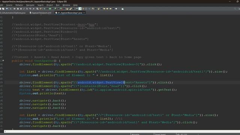This screenshot has width=240, height=135.
Task: Click the Terminate debug toolbar icon
Action: pos(21,9)
